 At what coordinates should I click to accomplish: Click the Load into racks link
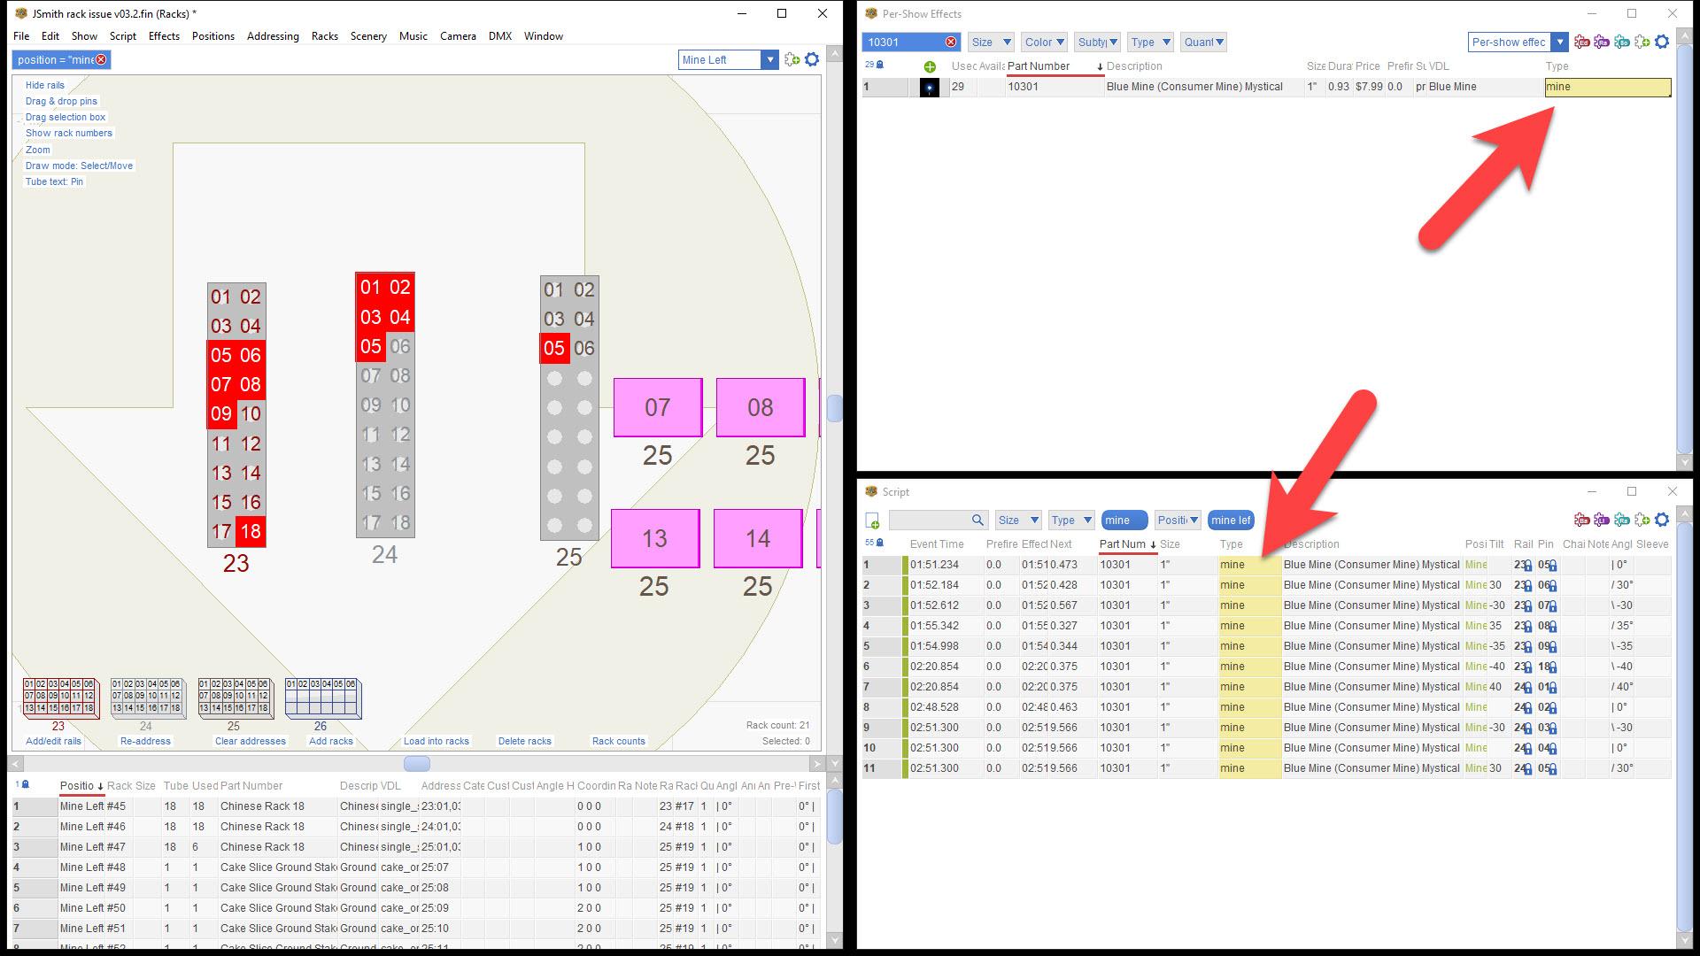pyautogui.click(x=436, y=741)
